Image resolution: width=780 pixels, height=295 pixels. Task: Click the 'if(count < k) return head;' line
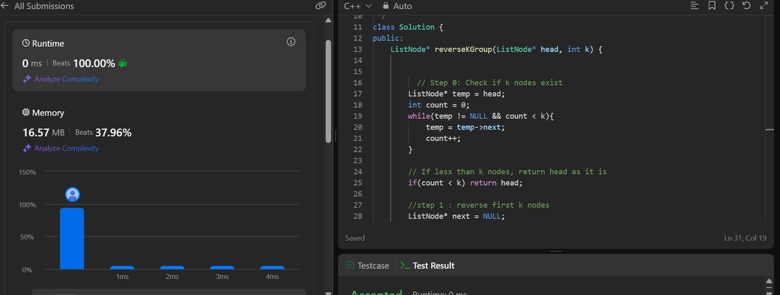click(x=465, y=183)
